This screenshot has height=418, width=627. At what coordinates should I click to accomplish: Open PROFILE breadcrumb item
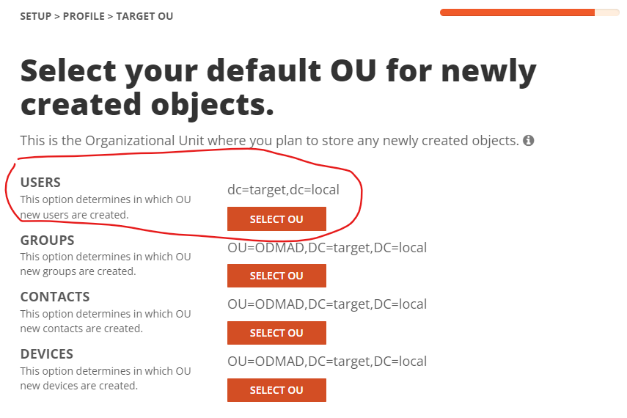coord(84,16)
